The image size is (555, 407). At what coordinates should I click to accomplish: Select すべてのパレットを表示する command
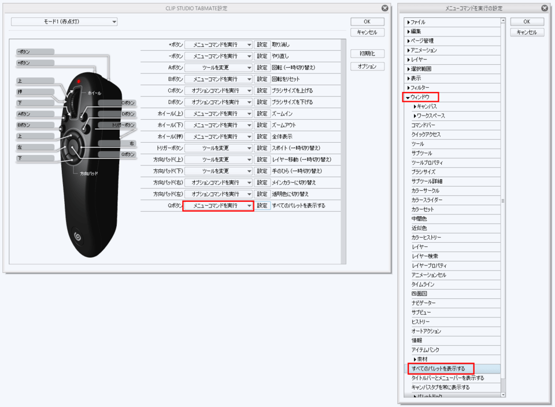(452, 369)
